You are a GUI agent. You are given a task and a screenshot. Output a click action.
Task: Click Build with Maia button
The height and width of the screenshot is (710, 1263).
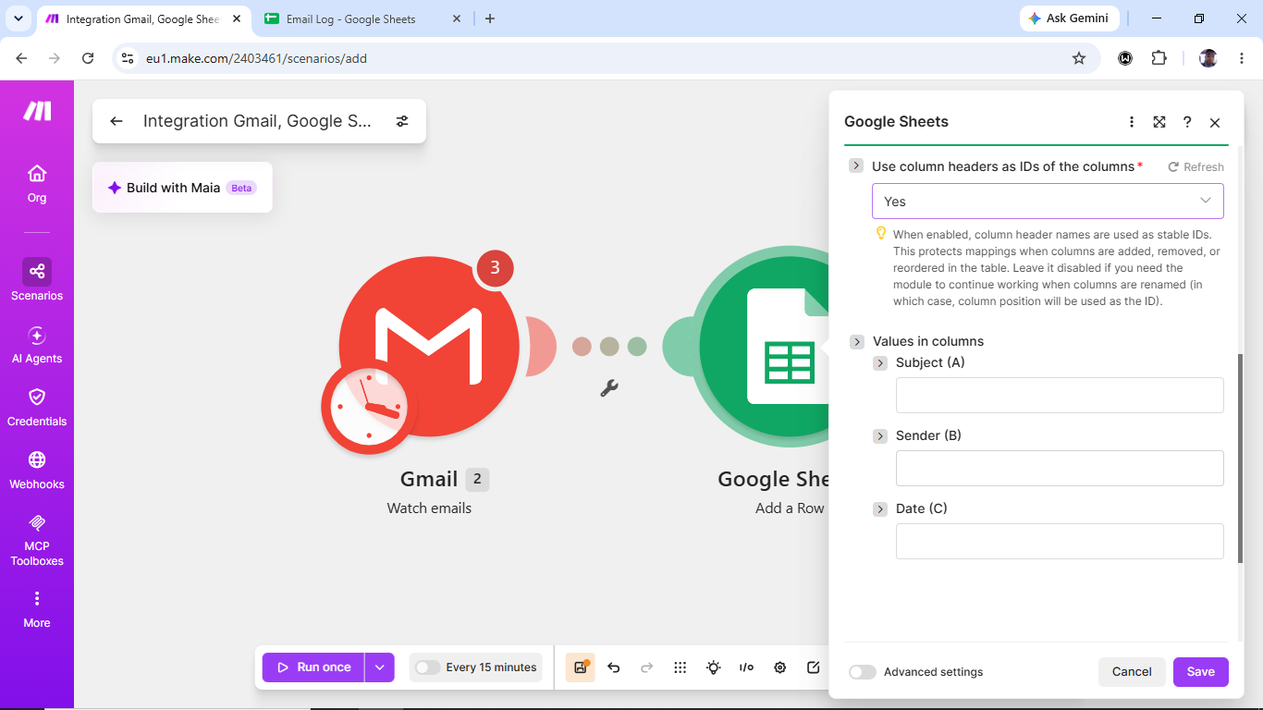point(182,188)
